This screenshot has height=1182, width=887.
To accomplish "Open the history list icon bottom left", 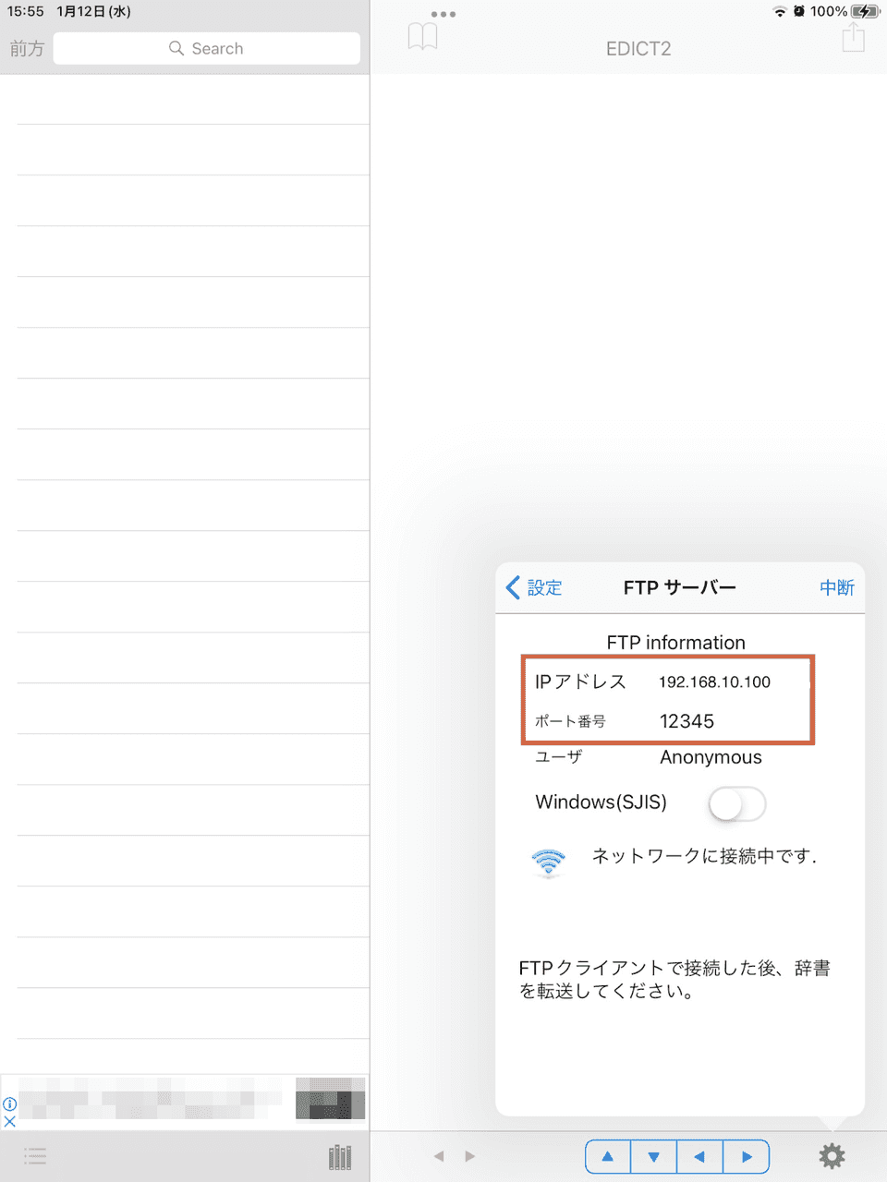I will [x=34, y=1155].
